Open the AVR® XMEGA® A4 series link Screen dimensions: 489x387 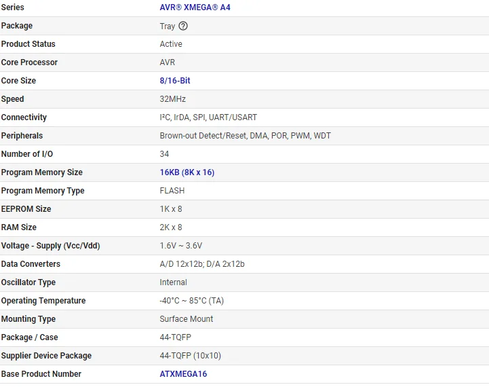tap(199, 7)
